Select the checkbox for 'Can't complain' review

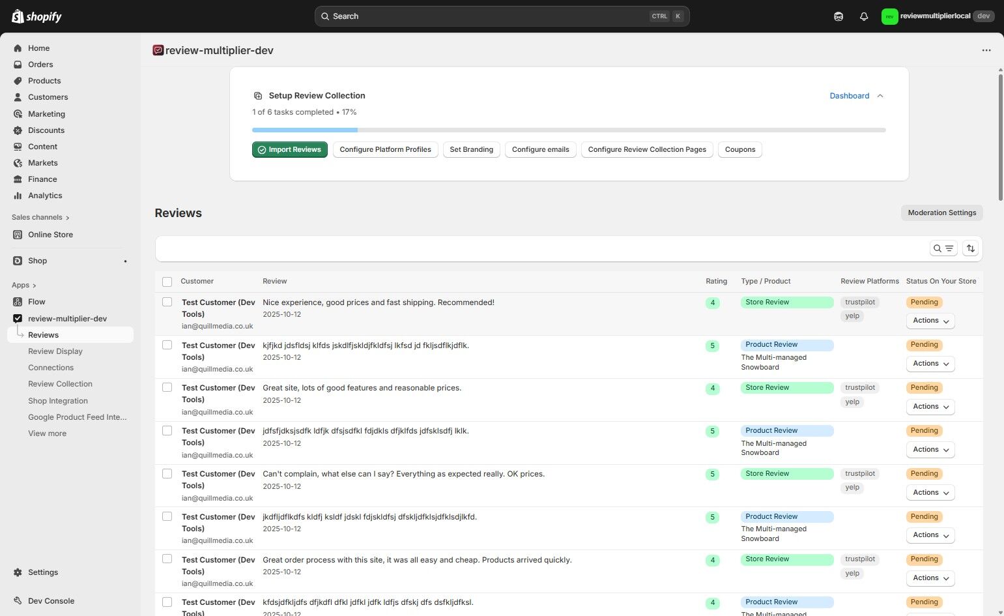(x=167, y=474)
